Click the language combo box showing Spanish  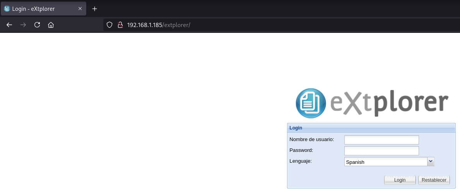click(385, 162)
